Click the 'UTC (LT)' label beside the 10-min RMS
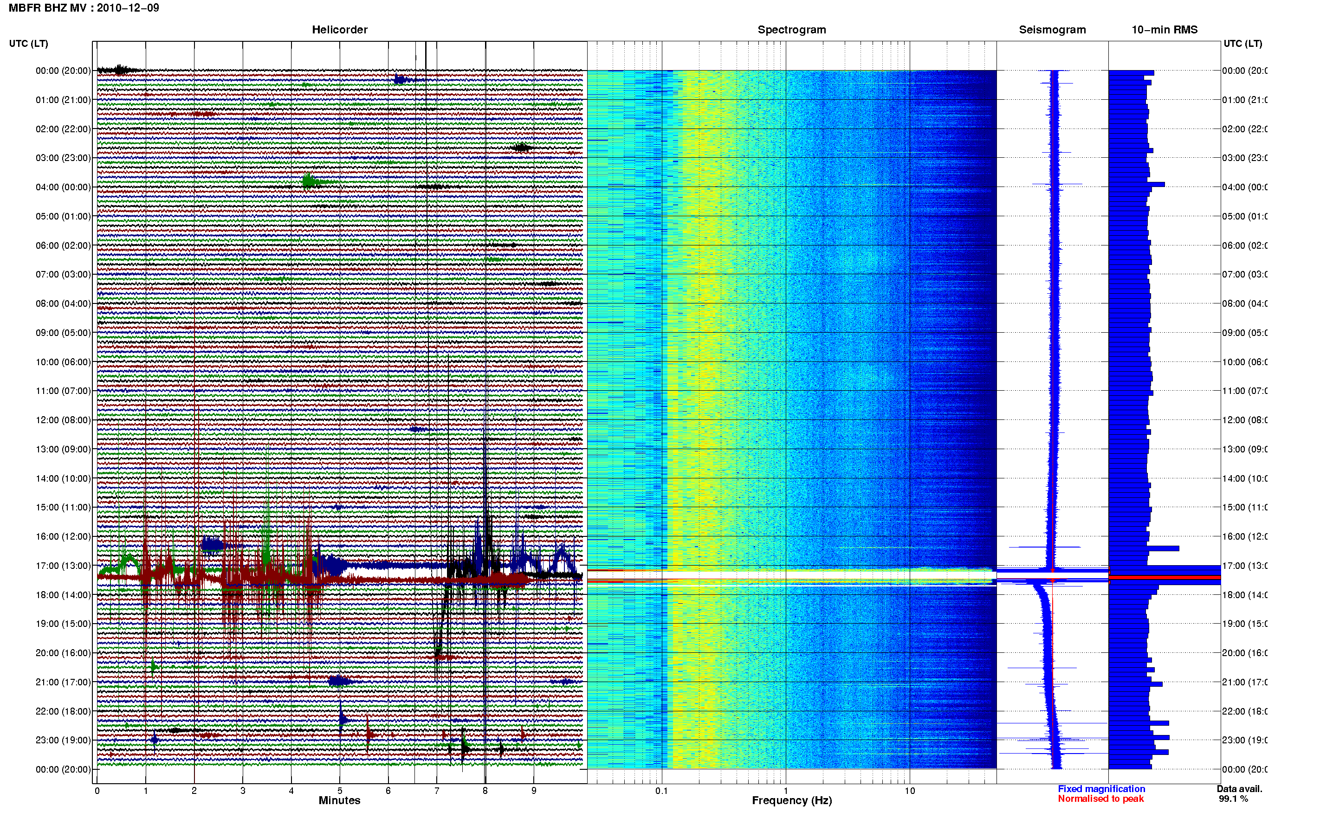Image resolution: width=1320 pixels, height=825 pixels. [1242, 44]
